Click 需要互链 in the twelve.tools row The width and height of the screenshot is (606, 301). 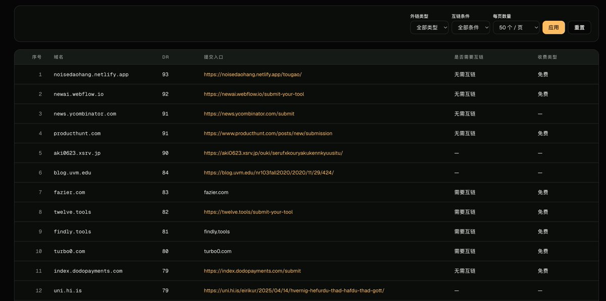click(x=465, y=212)
